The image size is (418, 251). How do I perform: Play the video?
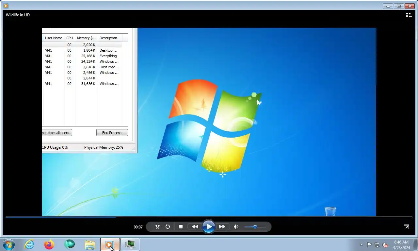pyautogui.click(x=208, y=226)
